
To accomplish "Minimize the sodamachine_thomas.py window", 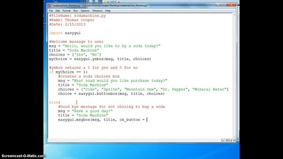I will pos(218,5).
